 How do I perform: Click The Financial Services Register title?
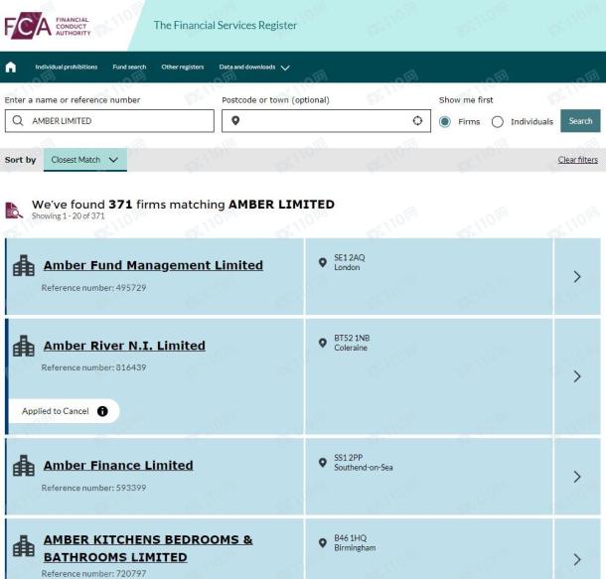(225, 26)
